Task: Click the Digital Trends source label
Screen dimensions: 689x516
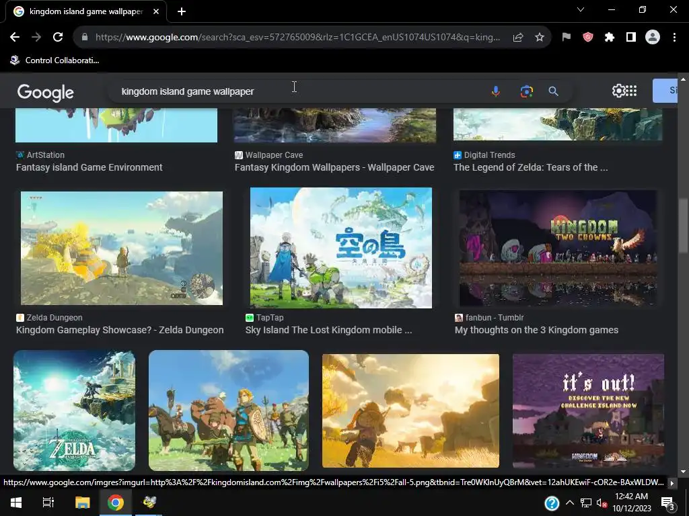Action: tap(489, 155)
